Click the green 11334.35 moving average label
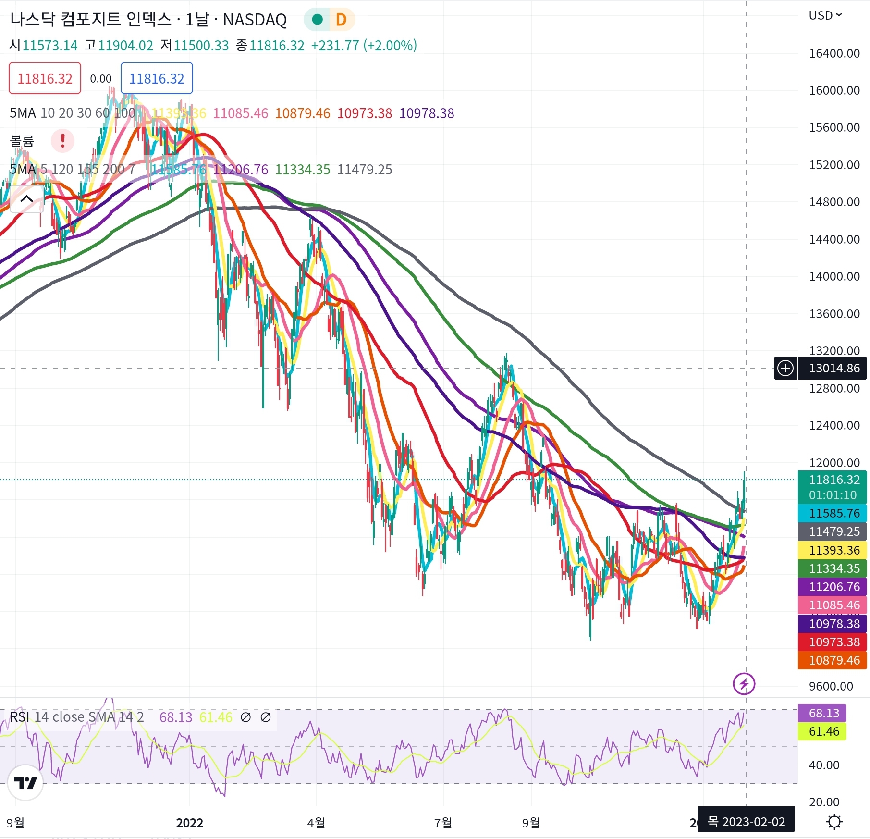This screenshot has height=839, width=870. 833,568
